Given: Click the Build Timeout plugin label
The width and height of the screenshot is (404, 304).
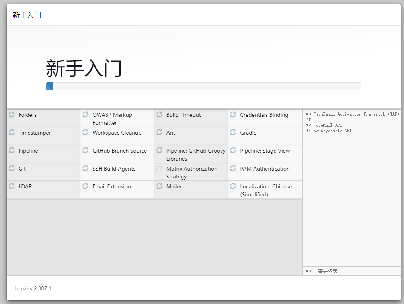Looking at the screenshot, I should 183,115.
